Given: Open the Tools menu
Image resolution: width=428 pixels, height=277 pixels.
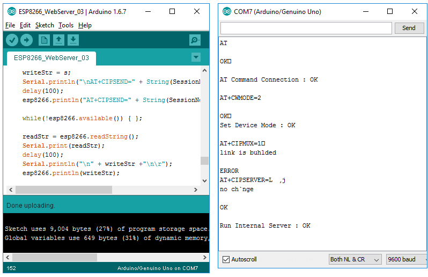Looking at the screenshot, I should point(66,25).
